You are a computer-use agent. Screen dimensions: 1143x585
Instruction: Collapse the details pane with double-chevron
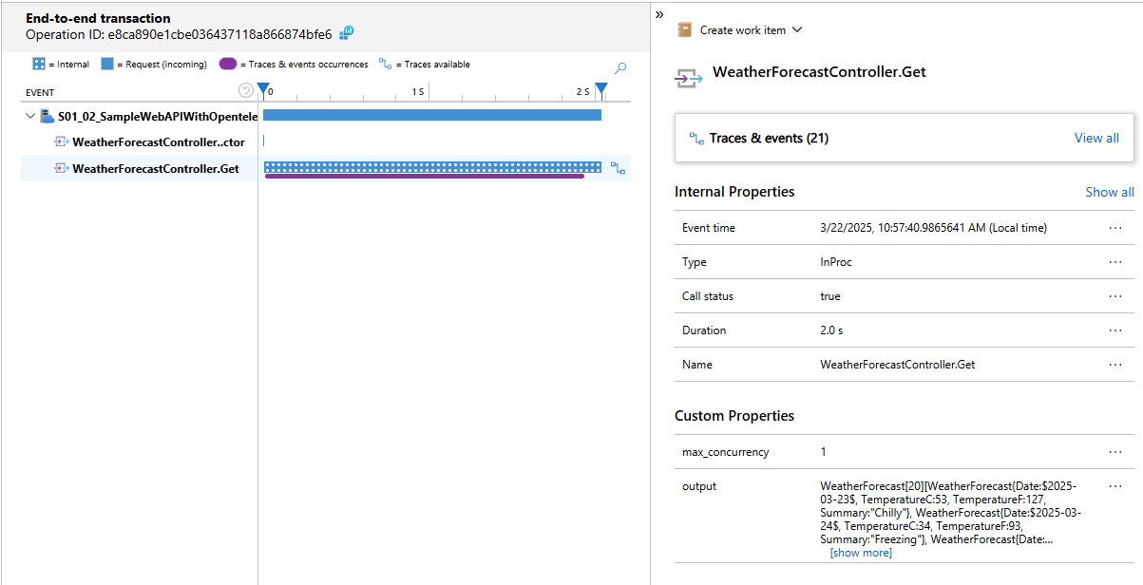[x=659, y=14]
